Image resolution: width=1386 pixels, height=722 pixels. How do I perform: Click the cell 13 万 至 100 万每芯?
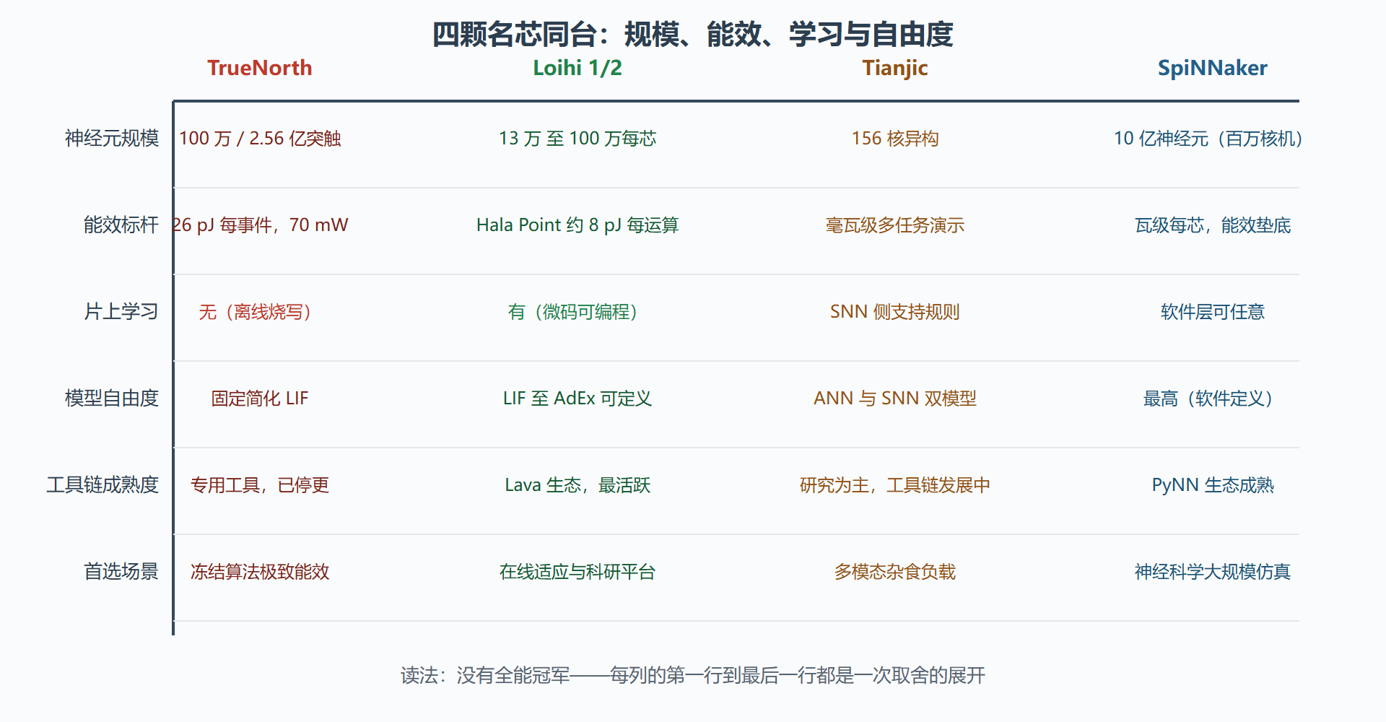point(577,138)
